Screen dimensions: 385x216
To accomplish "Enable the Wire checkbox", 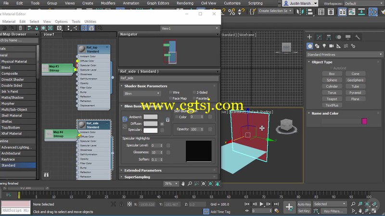I will tap(170, 92).
